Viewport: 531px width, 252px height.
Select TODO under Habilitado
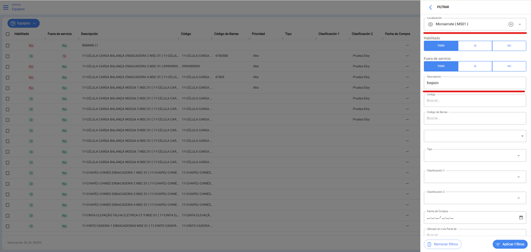point(441,46)
